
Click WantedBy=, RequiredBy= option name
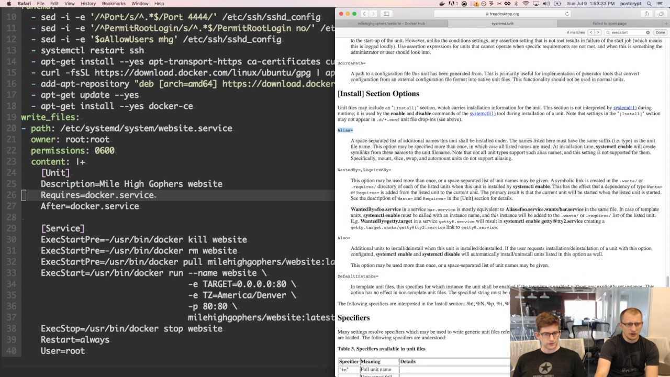pyautogui.click(x=364, y=170)
